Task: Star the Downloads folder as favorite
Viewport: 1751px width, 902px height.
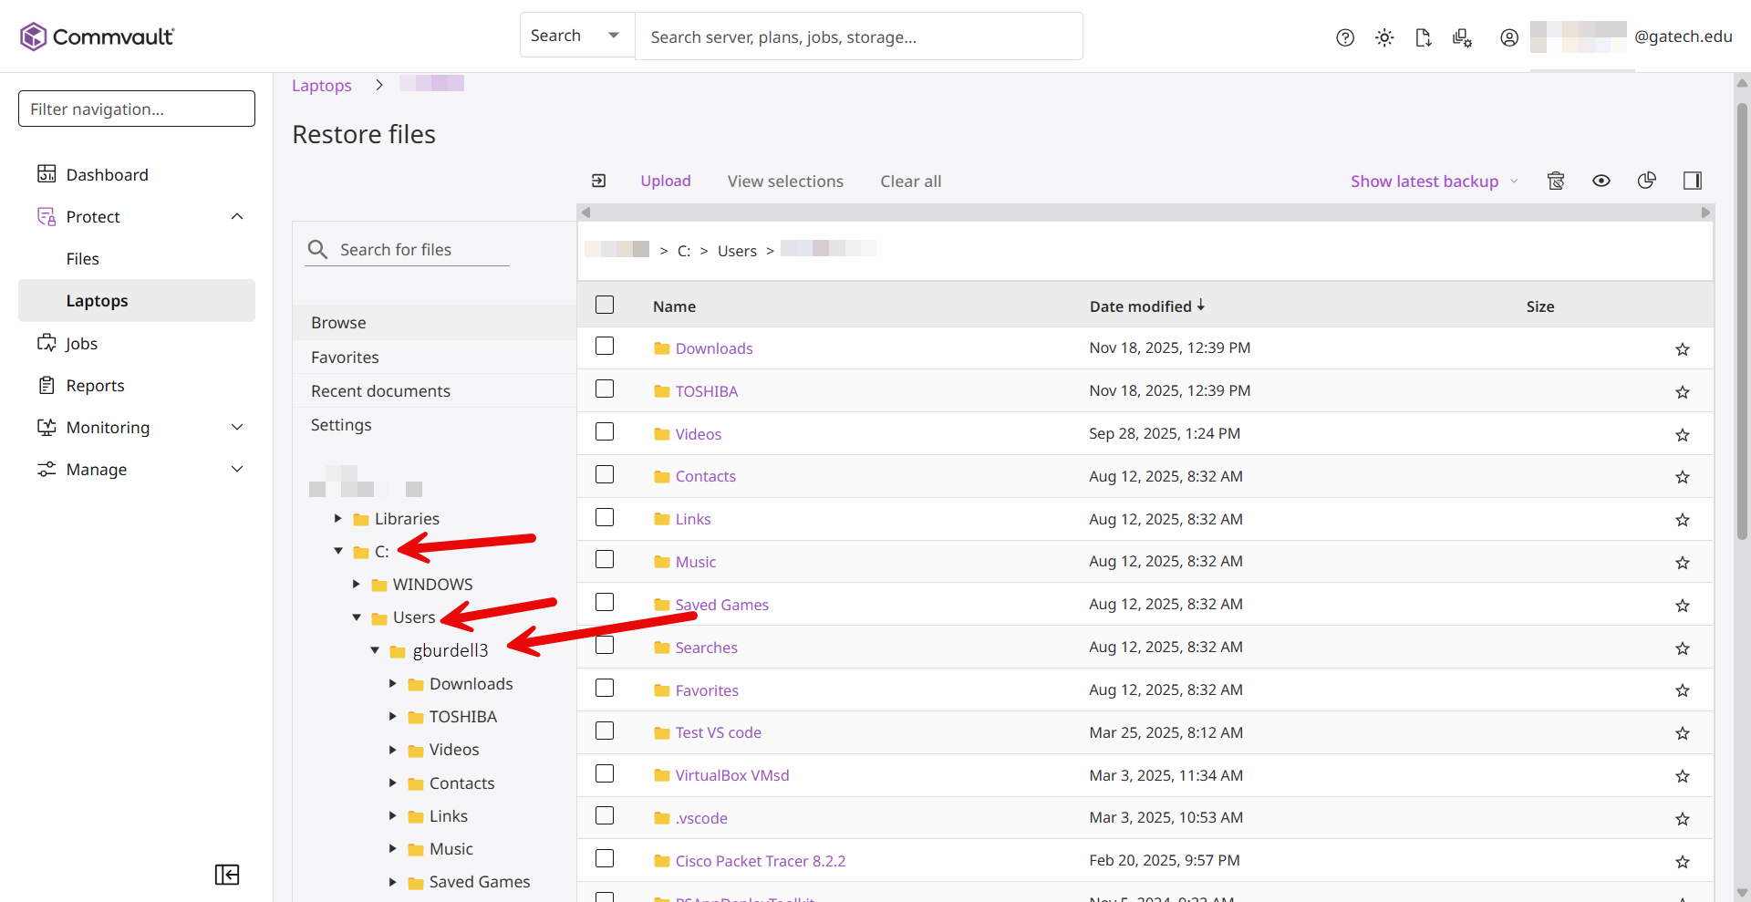Action: point(1682,349)
